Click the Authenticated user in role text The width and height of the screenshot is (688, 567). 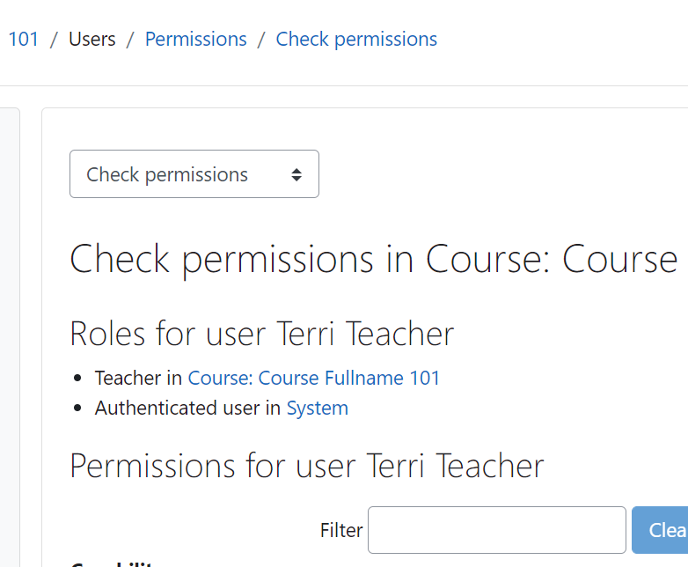[187, 408]
